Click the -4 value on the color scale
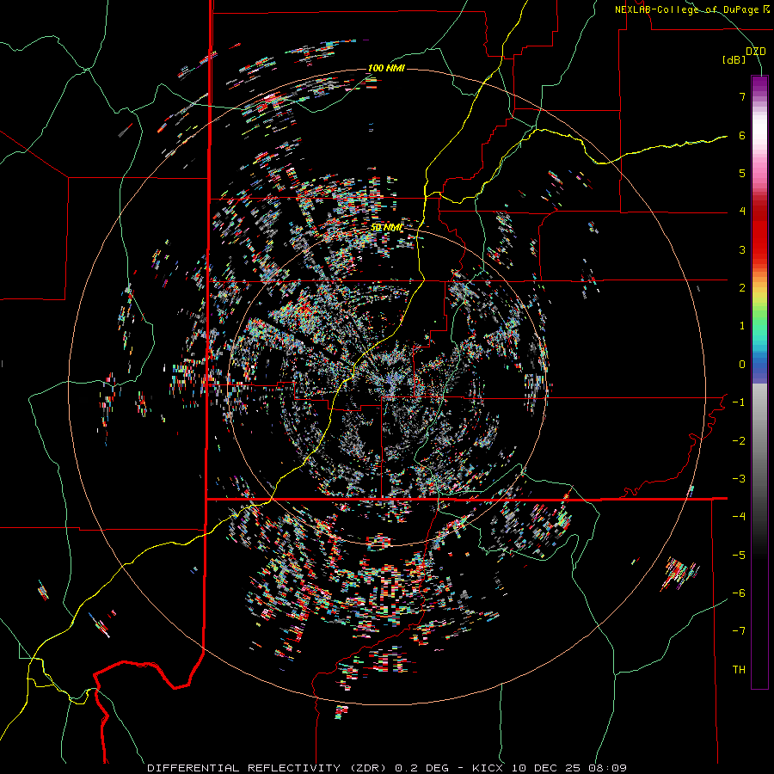Image resolution: width=774 pixels, height=774 pixels. pos(739,517)
